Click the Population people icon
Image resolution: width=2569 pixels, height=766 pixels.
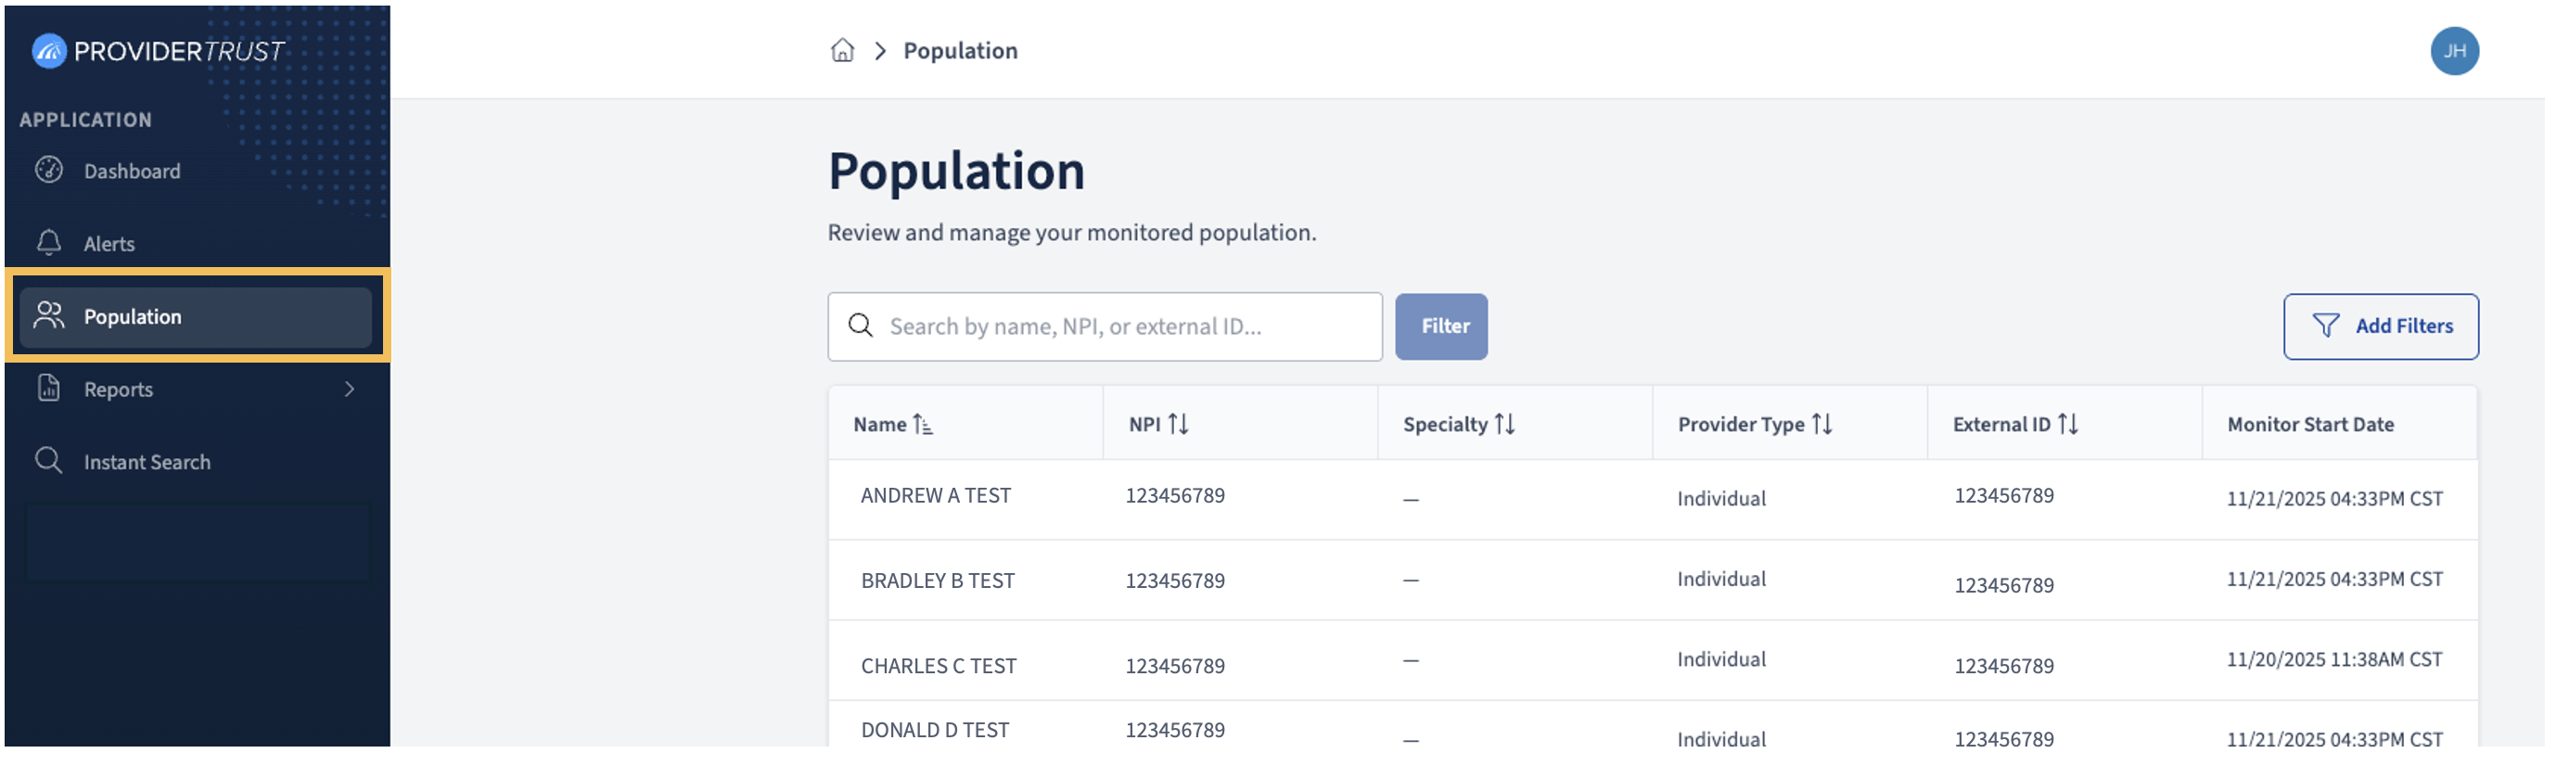point(49,316)
